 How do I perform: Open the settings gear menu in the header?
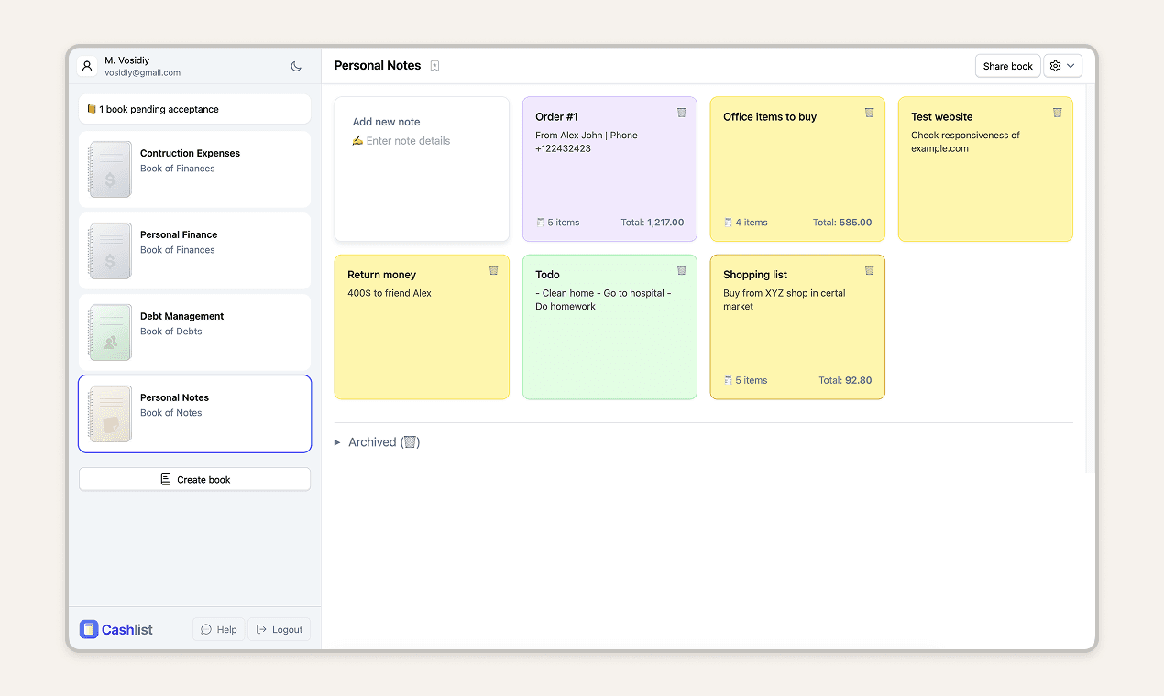(1054, 65)
